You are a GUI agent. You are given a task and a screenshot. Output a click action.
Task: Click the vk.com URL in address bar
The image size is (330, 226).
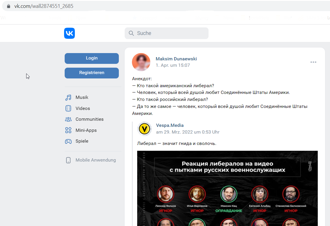pyautogui.click(x=44, y=6)
